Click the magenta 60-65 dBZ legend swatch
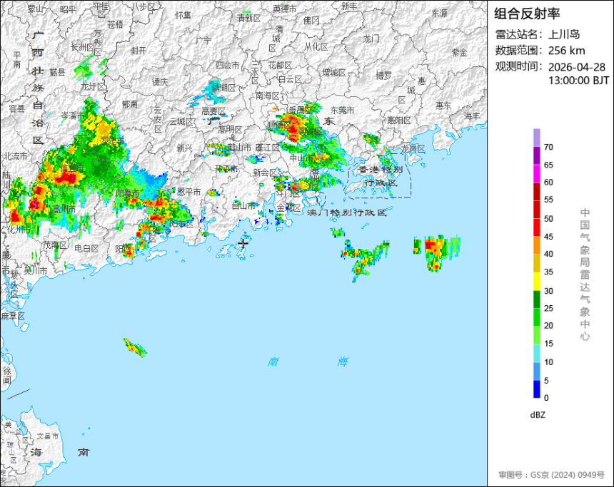The width and height of the screenshot is (614, 487). (x=536, y=173)
